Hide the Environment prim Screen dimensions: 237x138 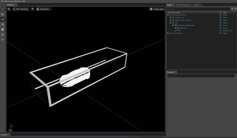pyautogui.click(x=220, y=33)
